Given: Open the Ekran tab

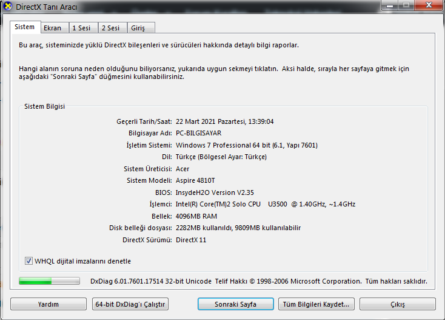Looking at the screenshot, I should tap(55, 28).
